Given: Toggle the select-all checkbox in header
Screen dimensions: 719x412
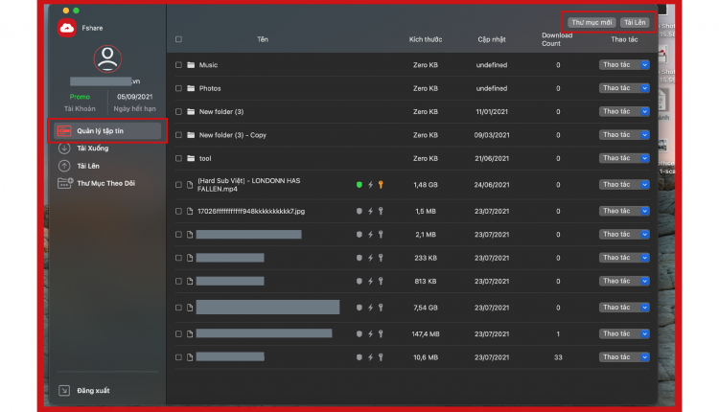Looking at the screenshot, I should [178, 39].
